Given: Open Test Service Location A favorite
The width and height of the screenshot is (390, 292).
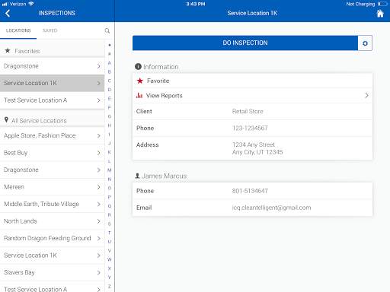Looking at the screenshot, I should coord(52,100).
